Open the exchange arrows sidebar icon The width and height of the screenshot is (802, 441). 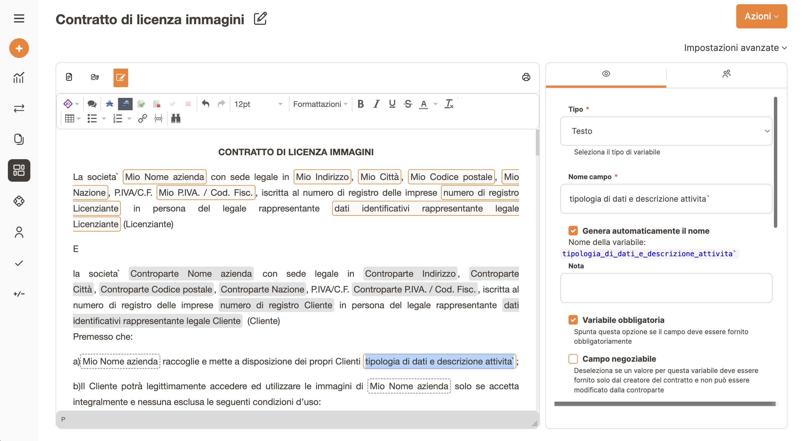coord(19,108)
